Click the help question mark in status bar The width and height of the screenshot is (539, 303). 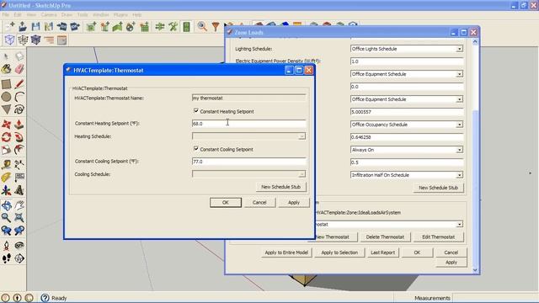[45, 298]
